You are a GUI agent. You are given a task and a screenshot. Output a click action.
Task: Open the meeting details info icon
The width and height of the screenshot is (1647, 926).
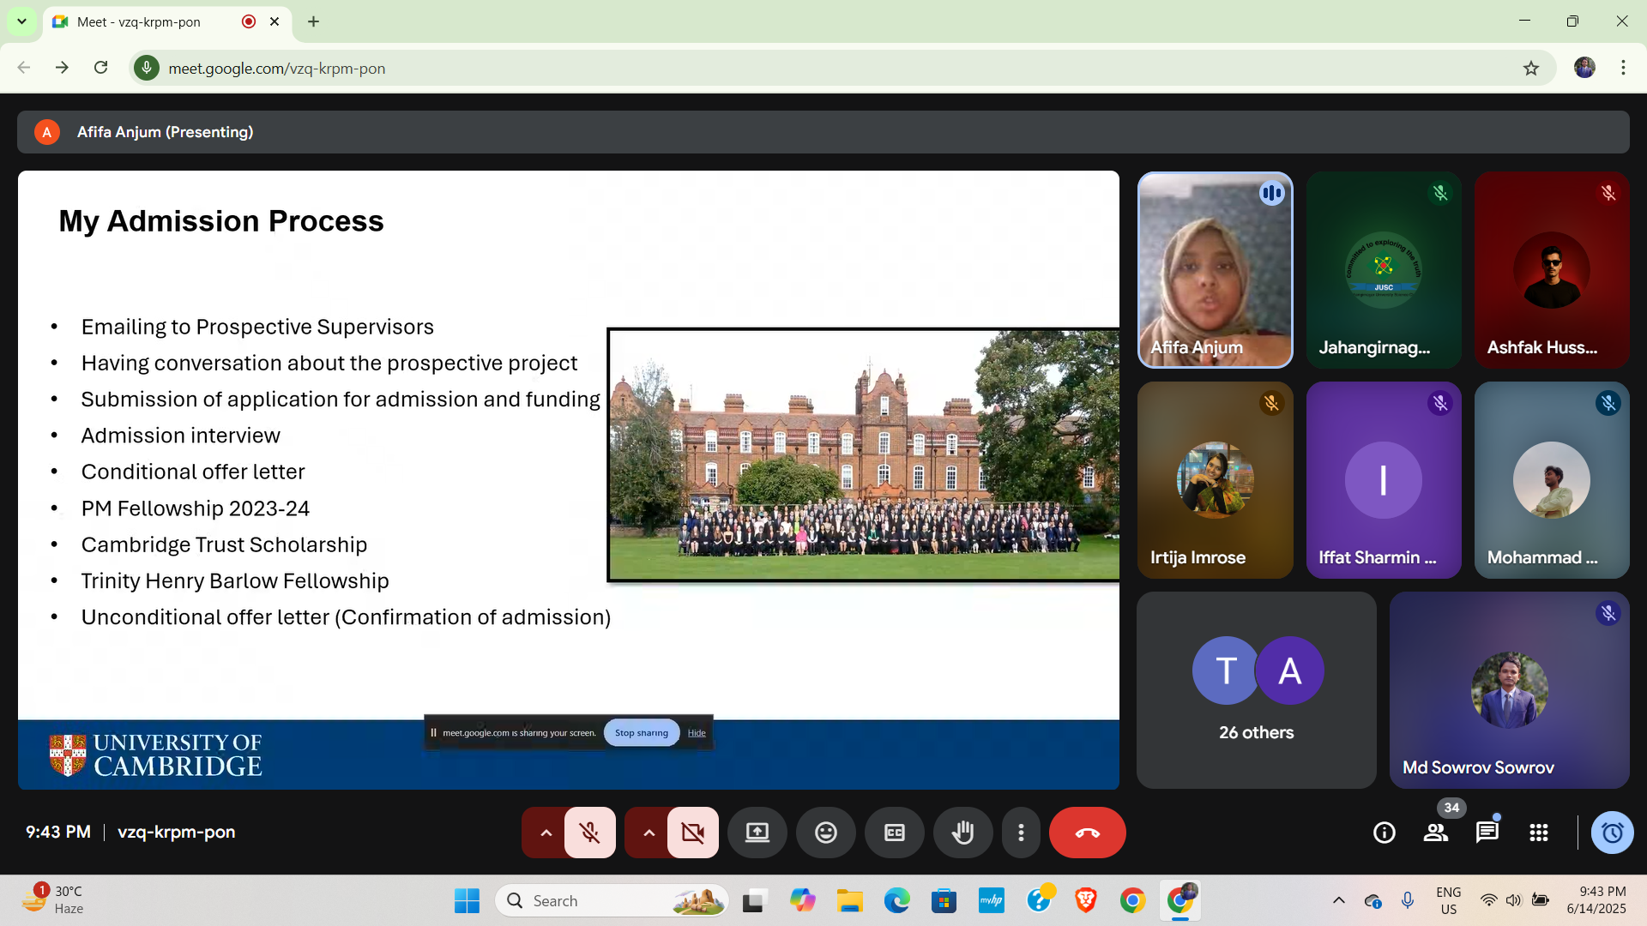[1384, 833]
